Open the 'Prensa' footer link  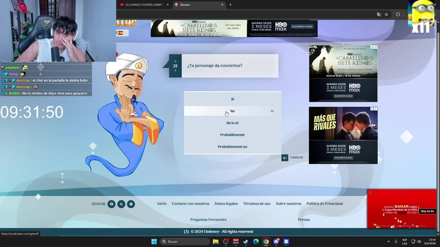[x=304, y=220]
